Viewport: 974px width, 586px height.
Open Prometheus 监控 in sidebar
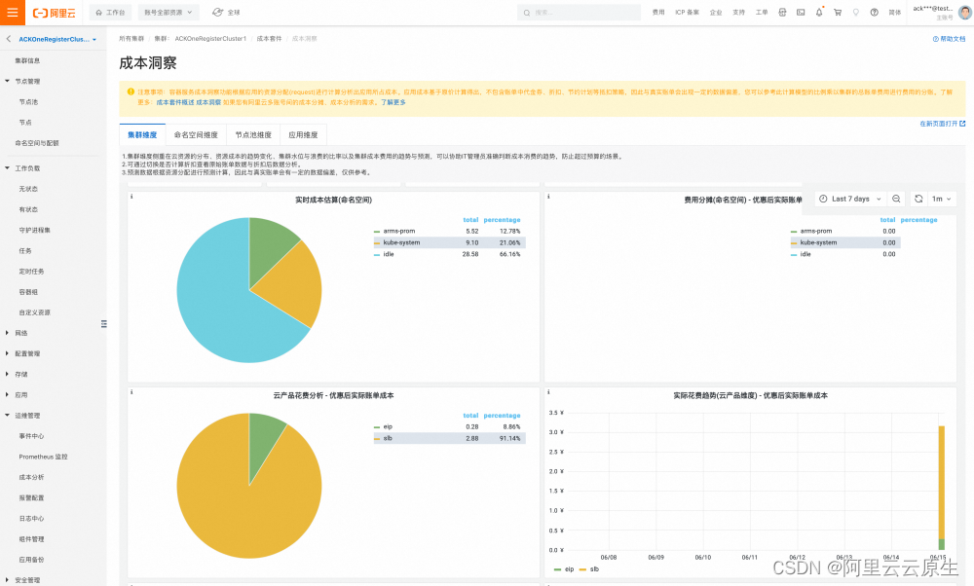tap(44, 457)
